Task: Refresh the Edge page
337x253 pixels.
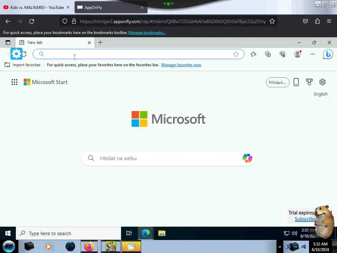Action: pyautogui.click(x=24, y=54)
